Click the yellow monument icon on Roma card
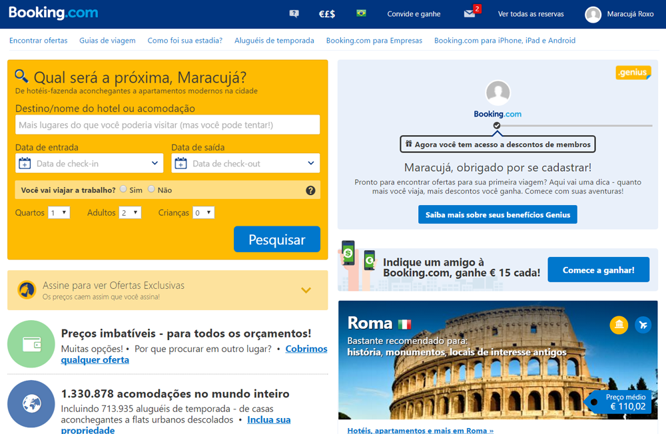The height and width of the screenshot is (434, 666). click(x=619, y=325)
